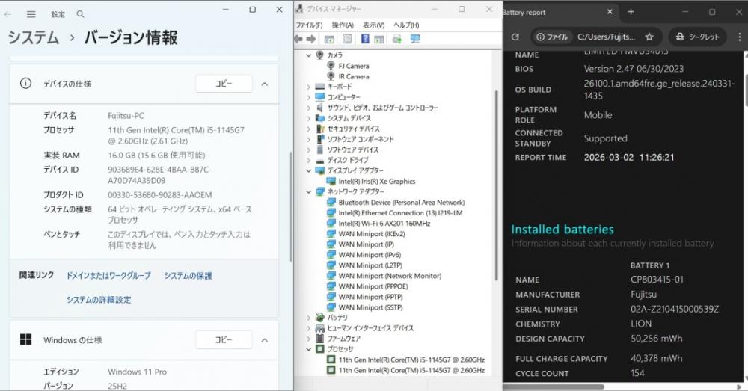Click システム breadcrumb in Settings
Viewport: 748px width, 391px height.
coord(34,37)
